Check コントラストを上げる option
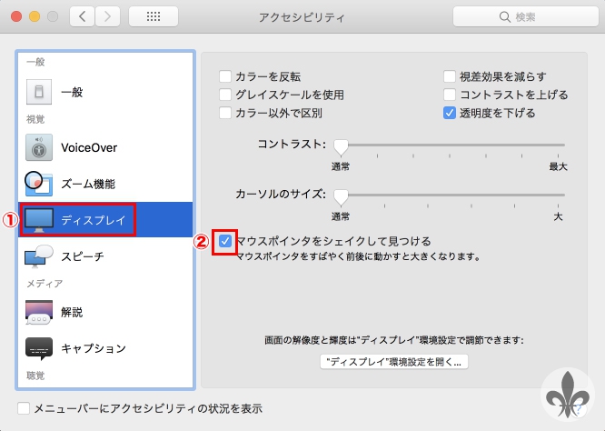The height and width of the screenshot is (431, 605). 450,95
